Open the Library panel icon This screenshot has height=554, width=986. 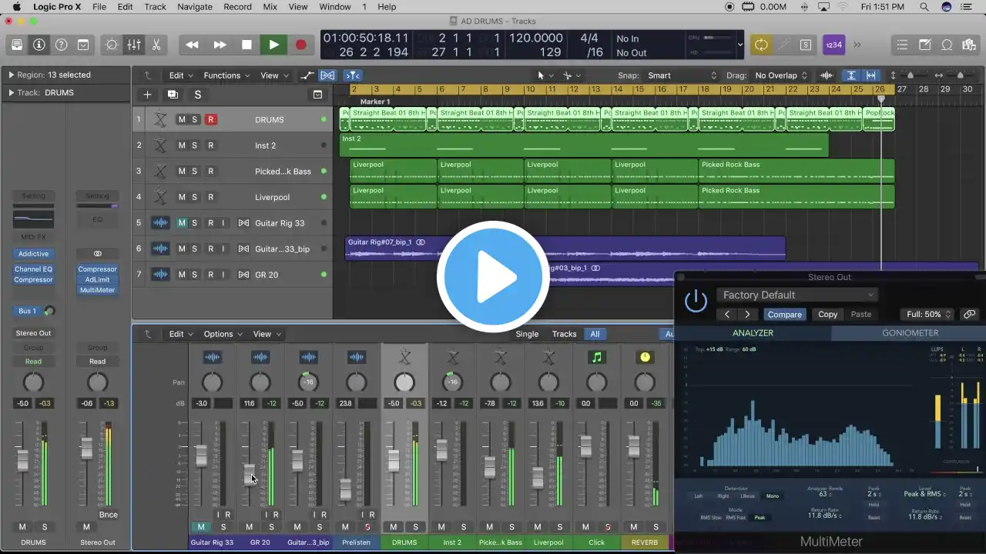coord(16,45)
